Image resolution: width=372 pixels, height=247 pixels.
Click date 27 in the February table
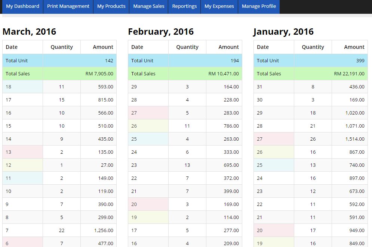click(134, 113)
